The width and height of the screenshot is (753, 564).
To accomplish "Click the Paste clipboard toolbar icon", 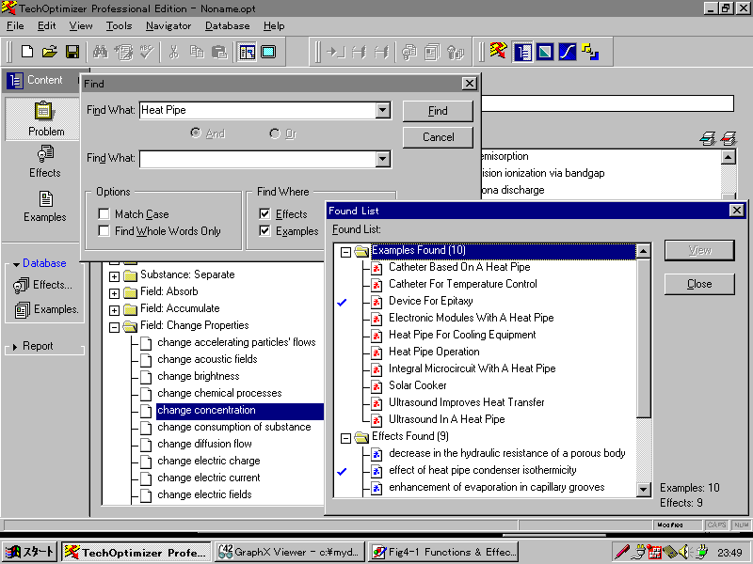I will coord(219,52).
